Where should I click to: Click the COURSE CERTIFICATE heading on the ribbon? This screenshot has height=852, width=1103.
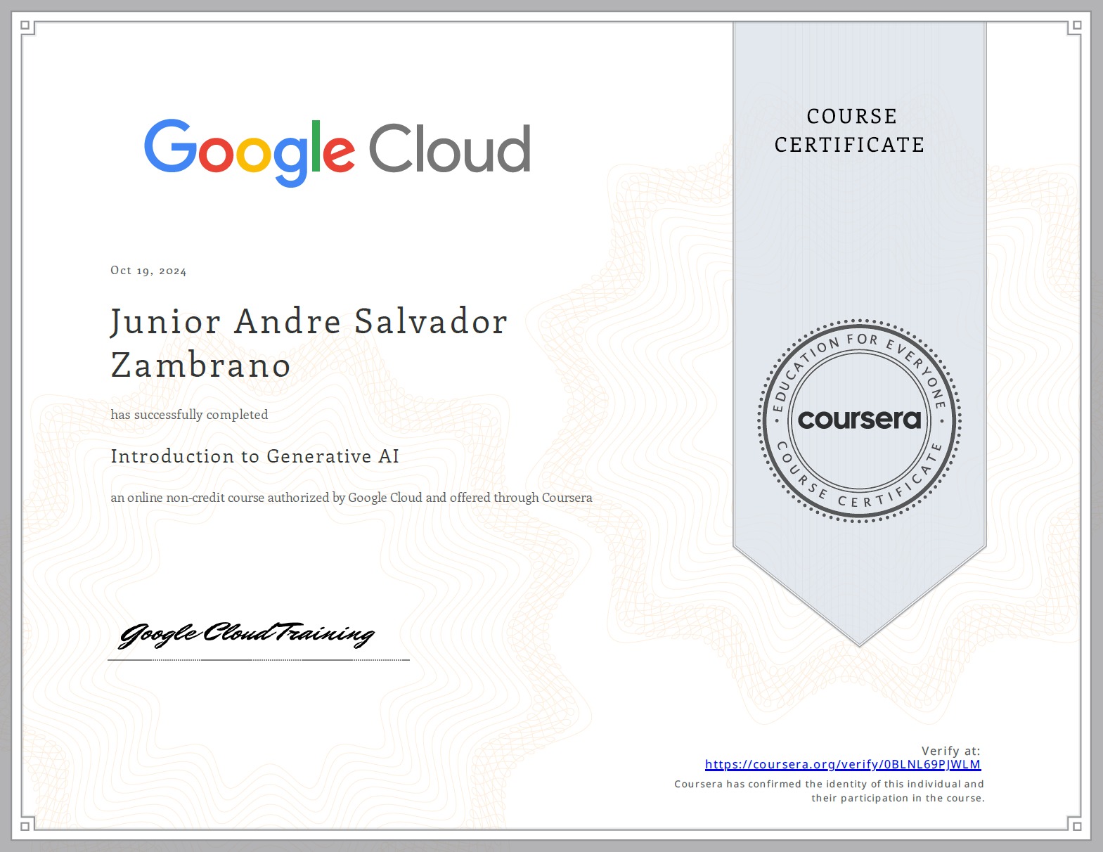click(x=850, y=131)
